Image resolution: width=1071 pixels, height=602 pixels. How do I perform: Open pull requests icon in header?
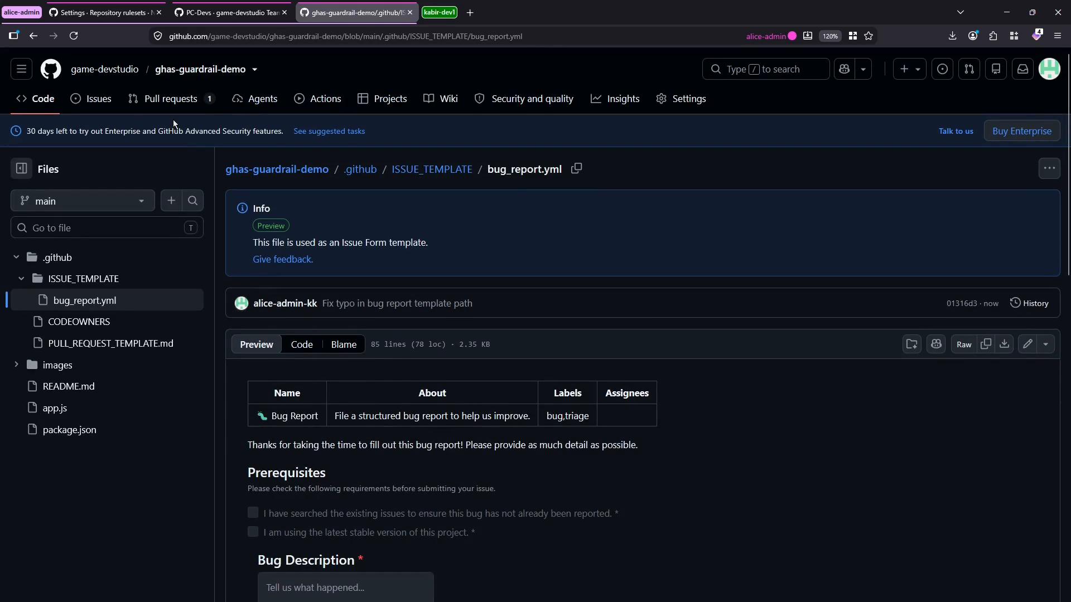tap(969, 69)
